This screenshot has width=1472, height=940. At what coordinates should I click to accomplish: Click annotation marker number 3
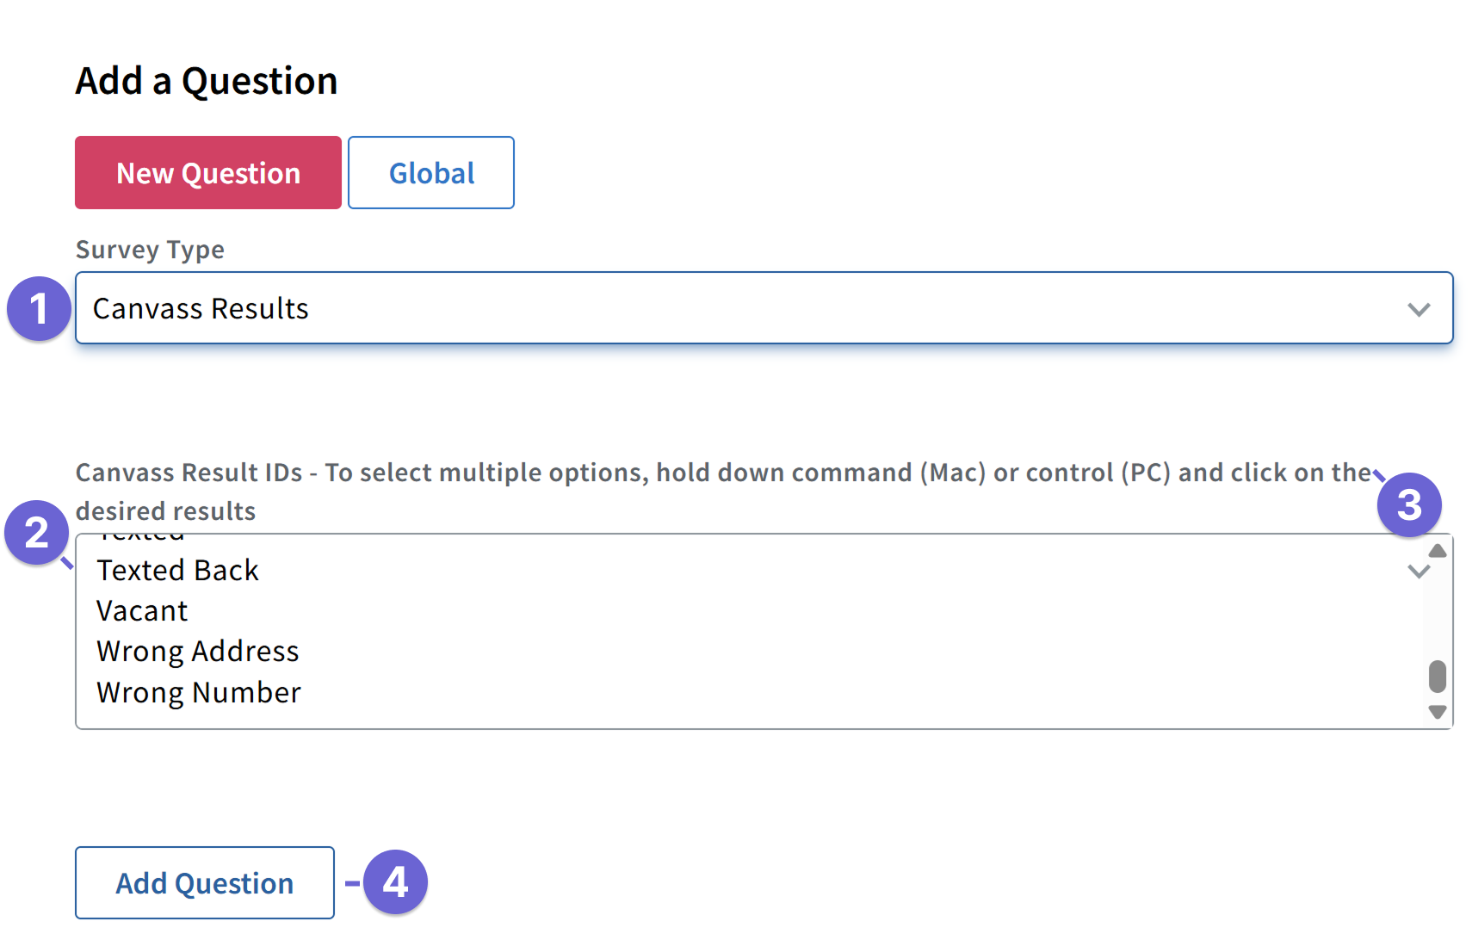pyautogui.click(x=1410, y=504)
